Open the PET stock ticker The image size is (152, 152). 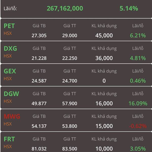tap(9, 26)
